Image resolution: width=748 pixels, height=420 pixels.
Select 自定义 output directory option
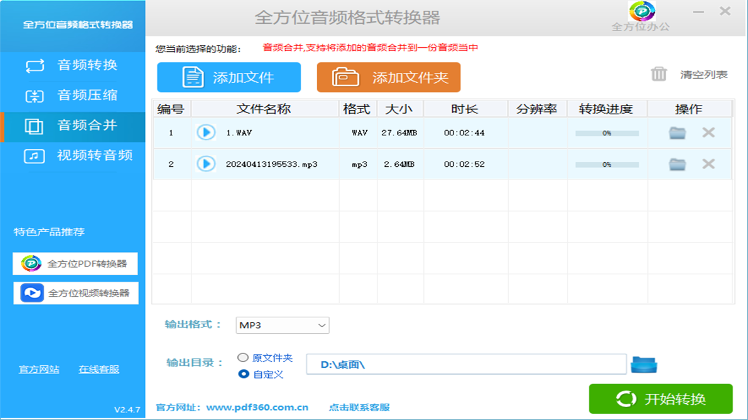tap(244, 374)
